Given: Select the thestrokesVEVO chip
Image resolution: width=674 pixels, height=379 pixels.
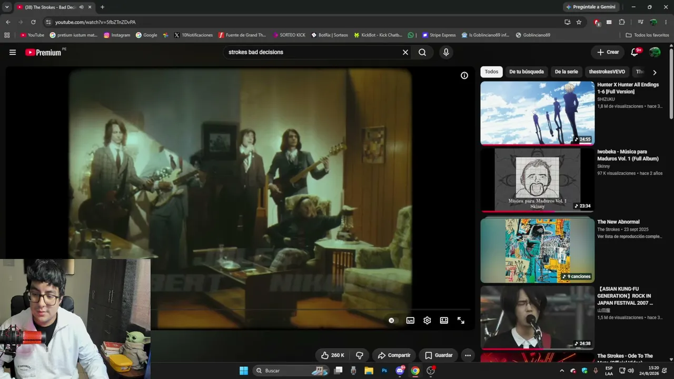Looking at the screenshot, I should pyautogui.click(x=607, y=72).
